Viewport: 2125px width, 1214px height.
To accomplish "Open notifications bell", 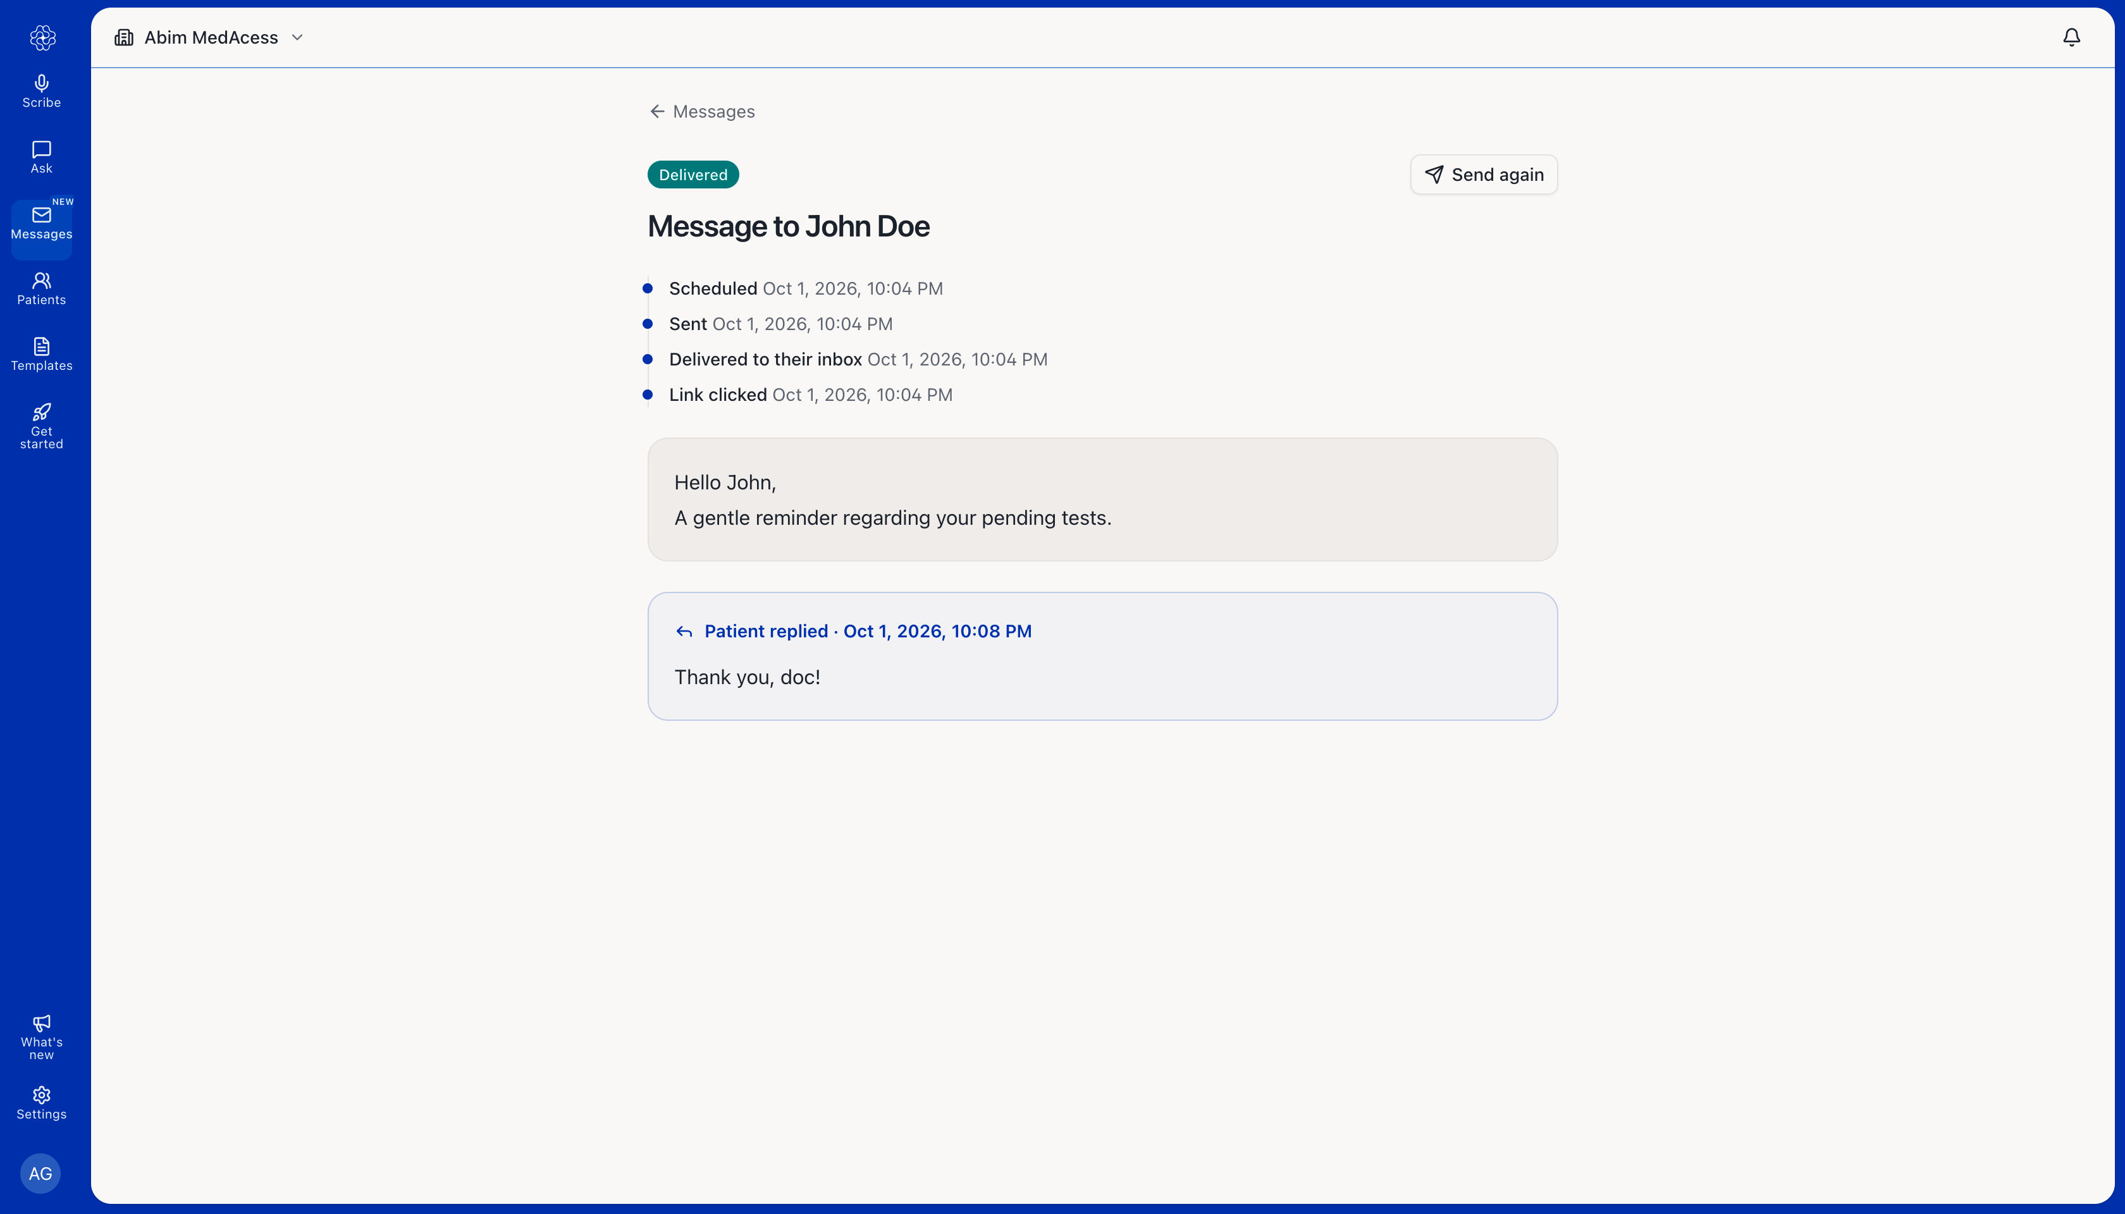I will pos(2072,37).
